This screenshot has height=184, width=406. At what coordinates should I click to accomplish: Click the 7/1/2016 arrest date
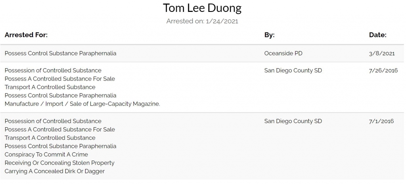point(381,121)
